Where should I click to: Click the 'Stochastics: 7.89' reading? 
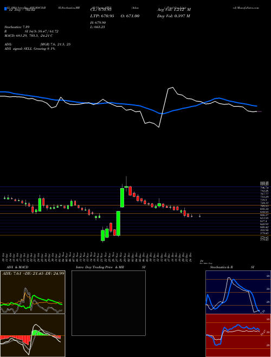coord(17,27)
